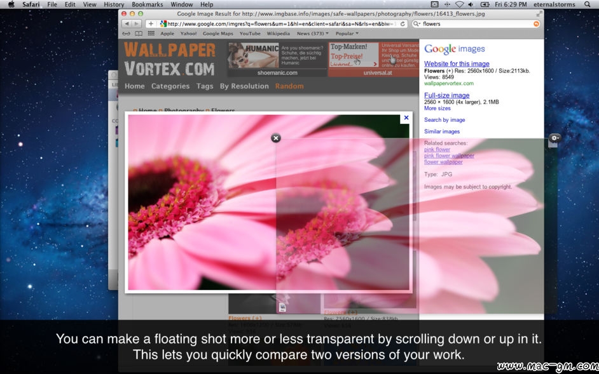
Task: Open Similar images link
Action: click(x=441, y=131)
